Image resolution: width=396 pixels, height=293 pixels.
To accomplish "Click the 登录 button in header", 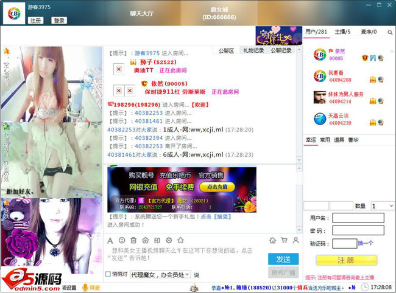I will point(59,21).
